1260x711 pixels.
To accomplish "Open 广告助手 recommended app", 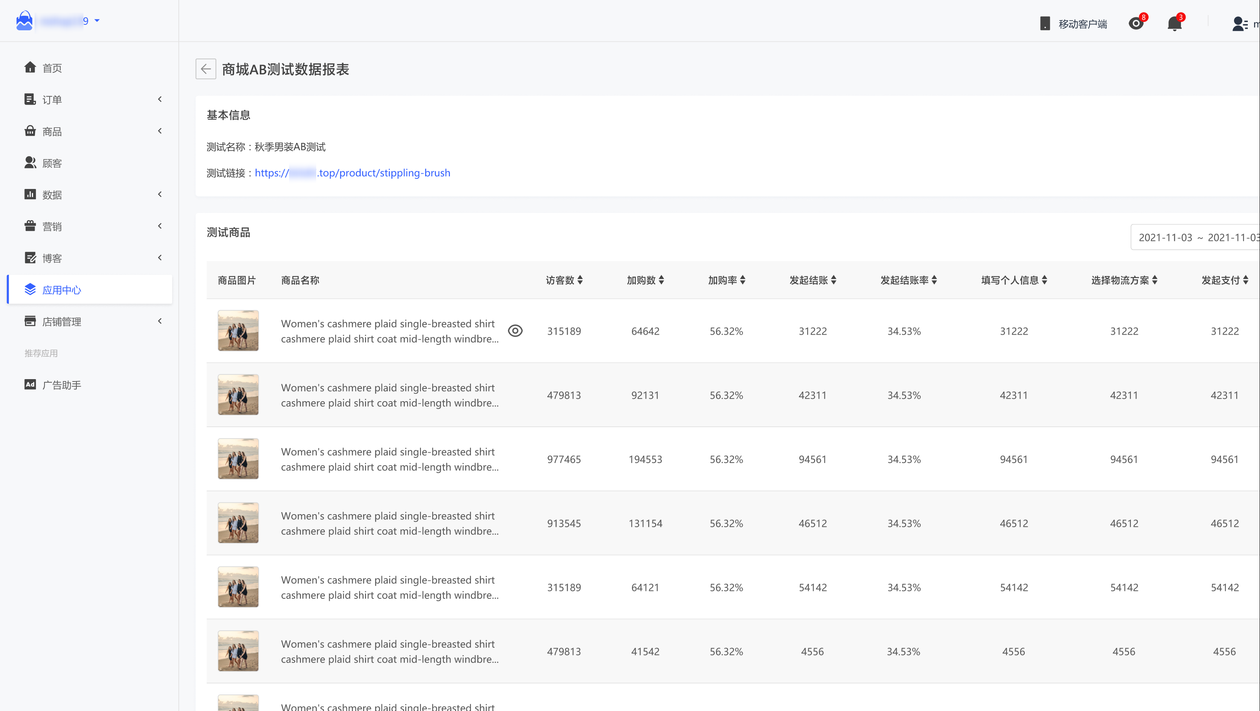I will (x=62, y=385).
